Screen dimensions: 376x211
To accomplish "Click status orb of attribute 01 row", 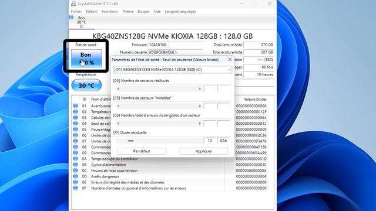I will (x=76, y=105).
